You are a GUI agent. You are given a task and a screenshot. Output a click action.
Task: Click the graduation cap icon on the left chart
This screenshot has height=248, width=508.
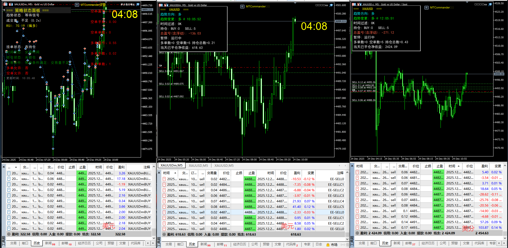pyautogui.click(x=138, y=4)
